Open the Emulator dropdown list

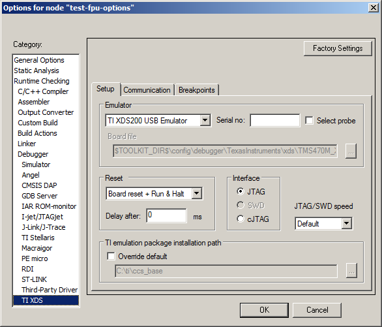(205, 121)
